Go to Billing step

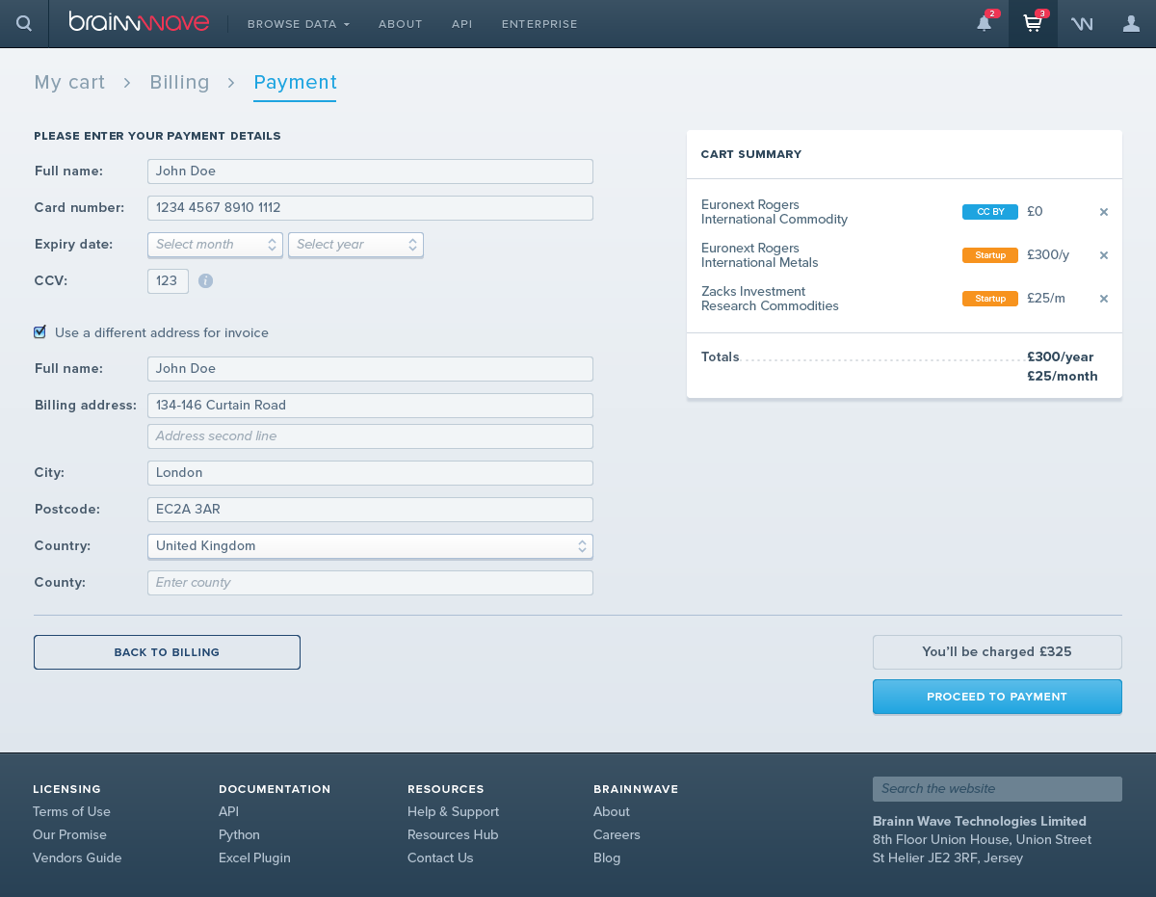point(179,83)
